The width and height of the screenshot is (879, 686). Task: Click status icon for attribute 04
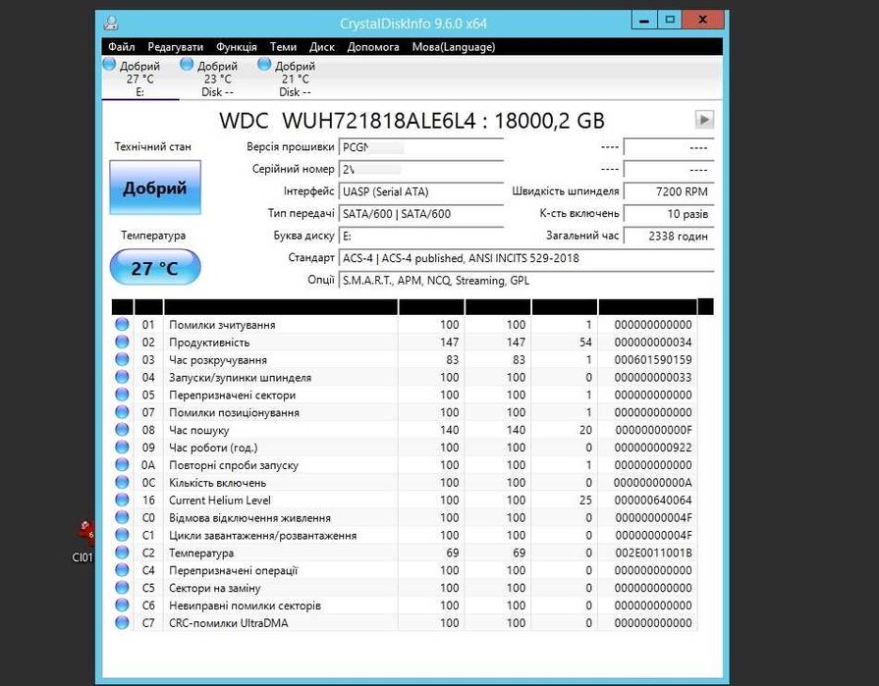click(122, 377)
